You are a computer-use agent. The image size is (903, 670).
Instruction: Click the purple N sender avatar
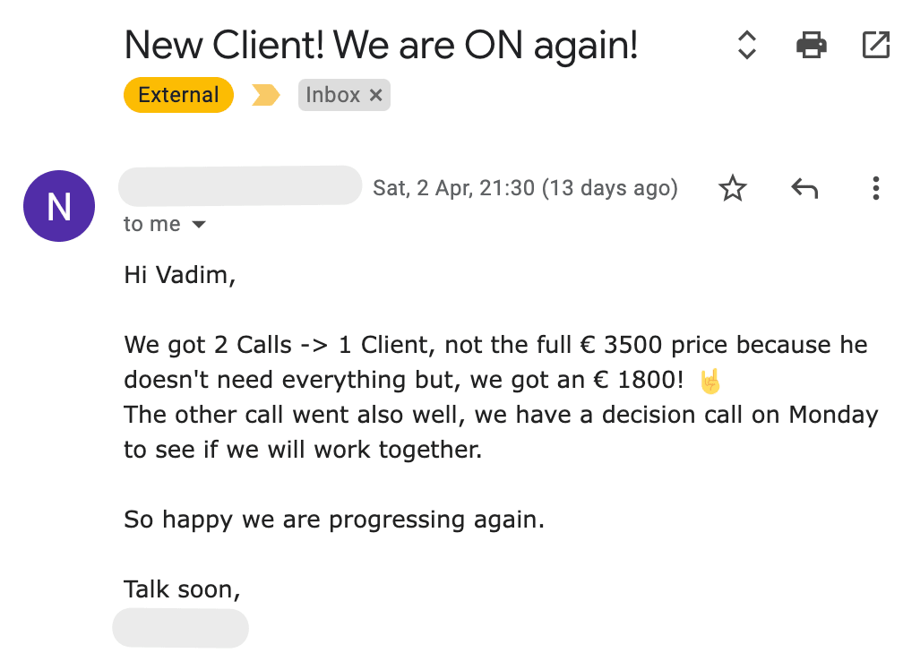click(59, 206)
